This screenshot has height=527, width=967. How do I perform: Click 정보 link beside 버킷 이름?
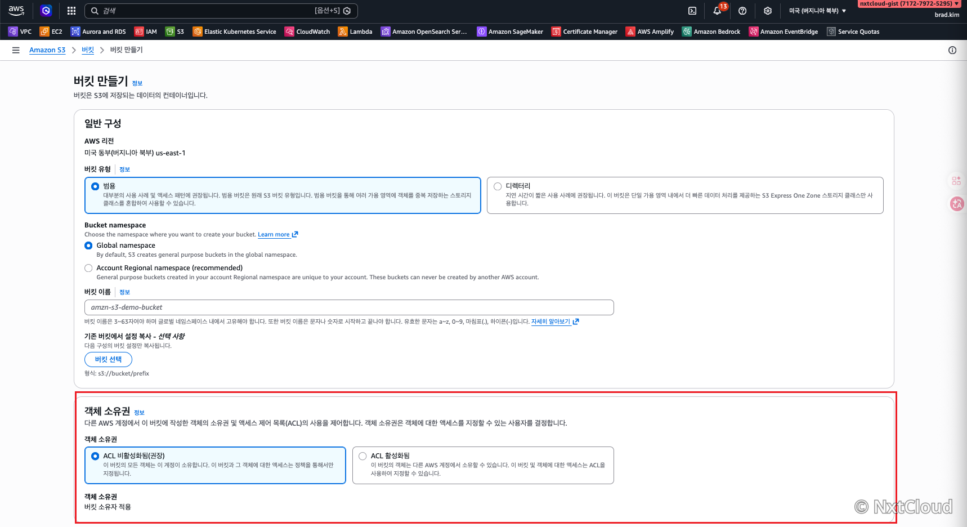click(x=124, y=292)
